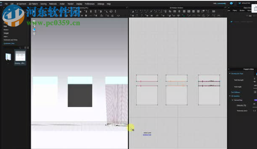Image resolution: width=257 pixels, height=149 pixels.
Task: Open the Quickstart_Files library folder
Action: click(x=9, y=44)
